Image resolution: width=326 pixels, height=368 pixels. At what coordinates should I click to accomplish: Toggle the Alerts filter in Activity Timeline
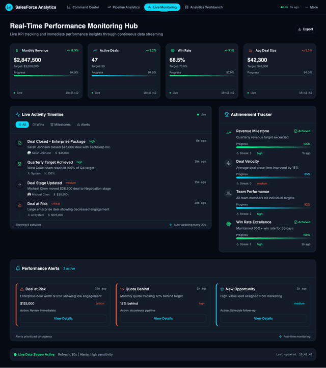[83, 125]
